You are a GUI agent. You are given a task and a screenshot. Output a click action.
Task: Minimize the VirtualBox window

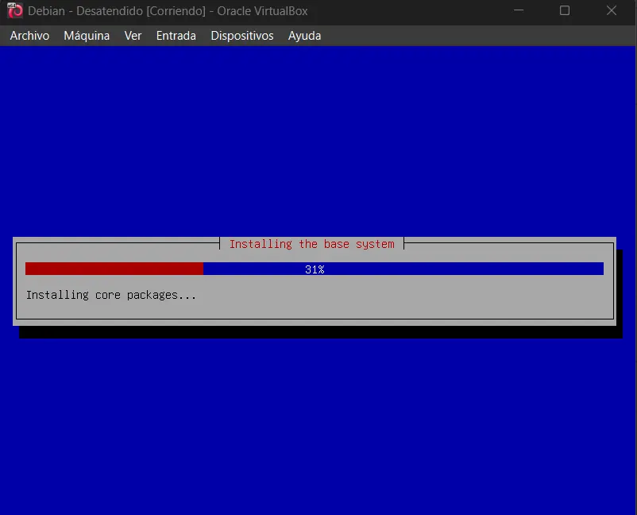click(x=518, y=11)
